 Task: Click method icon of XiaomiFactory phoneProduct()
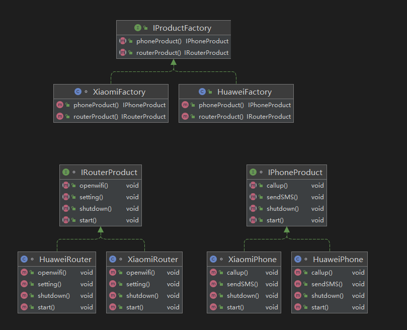(x=60, y=105)
